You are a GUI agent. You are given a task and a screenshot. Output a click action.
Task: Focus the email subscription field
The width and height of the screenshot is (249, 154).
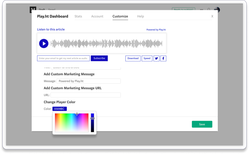pos(63,58)
